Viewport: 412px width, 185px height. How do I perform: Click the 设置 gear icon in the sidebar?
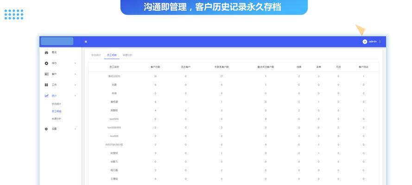pos(46,129)
